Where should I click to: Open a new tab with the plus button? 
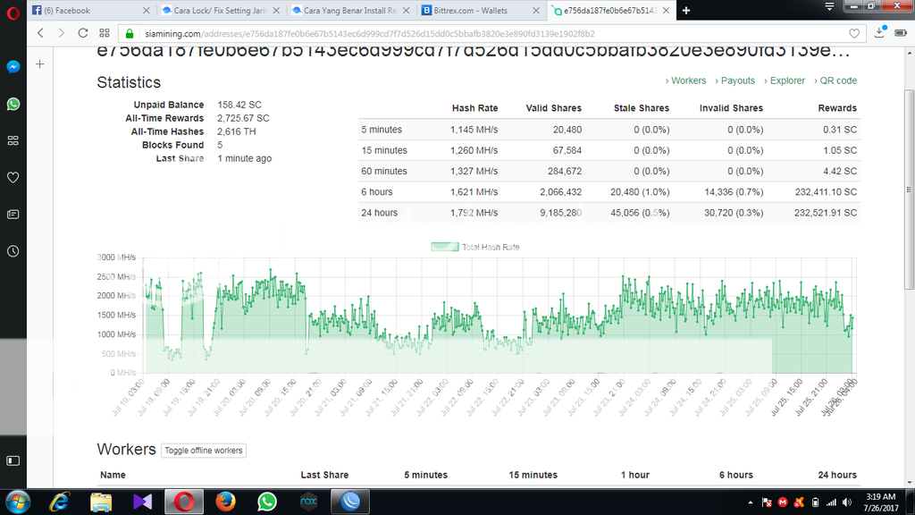pos(686,11)
